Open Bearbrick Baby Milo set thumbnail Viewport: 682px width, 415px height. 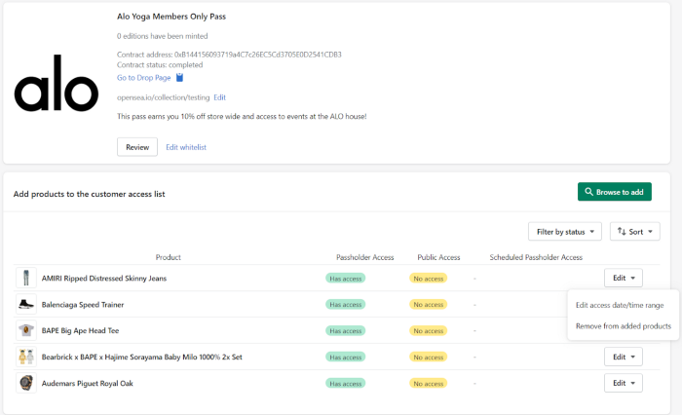pyautogui.click(x=26, y=357)
